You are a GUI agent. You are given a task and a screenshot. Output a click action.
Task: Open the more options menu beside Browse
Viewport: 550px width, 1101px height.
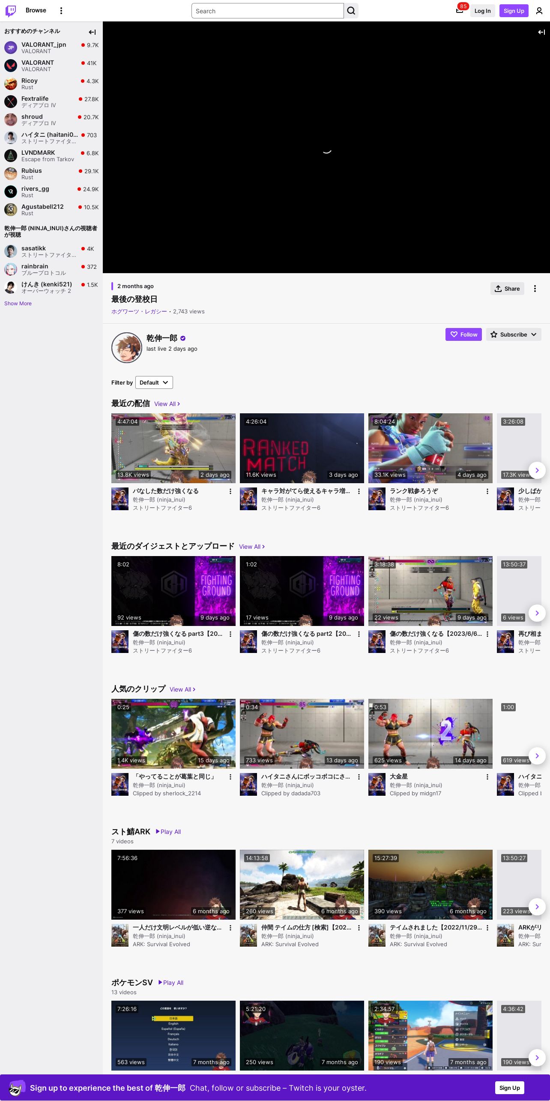61,11
